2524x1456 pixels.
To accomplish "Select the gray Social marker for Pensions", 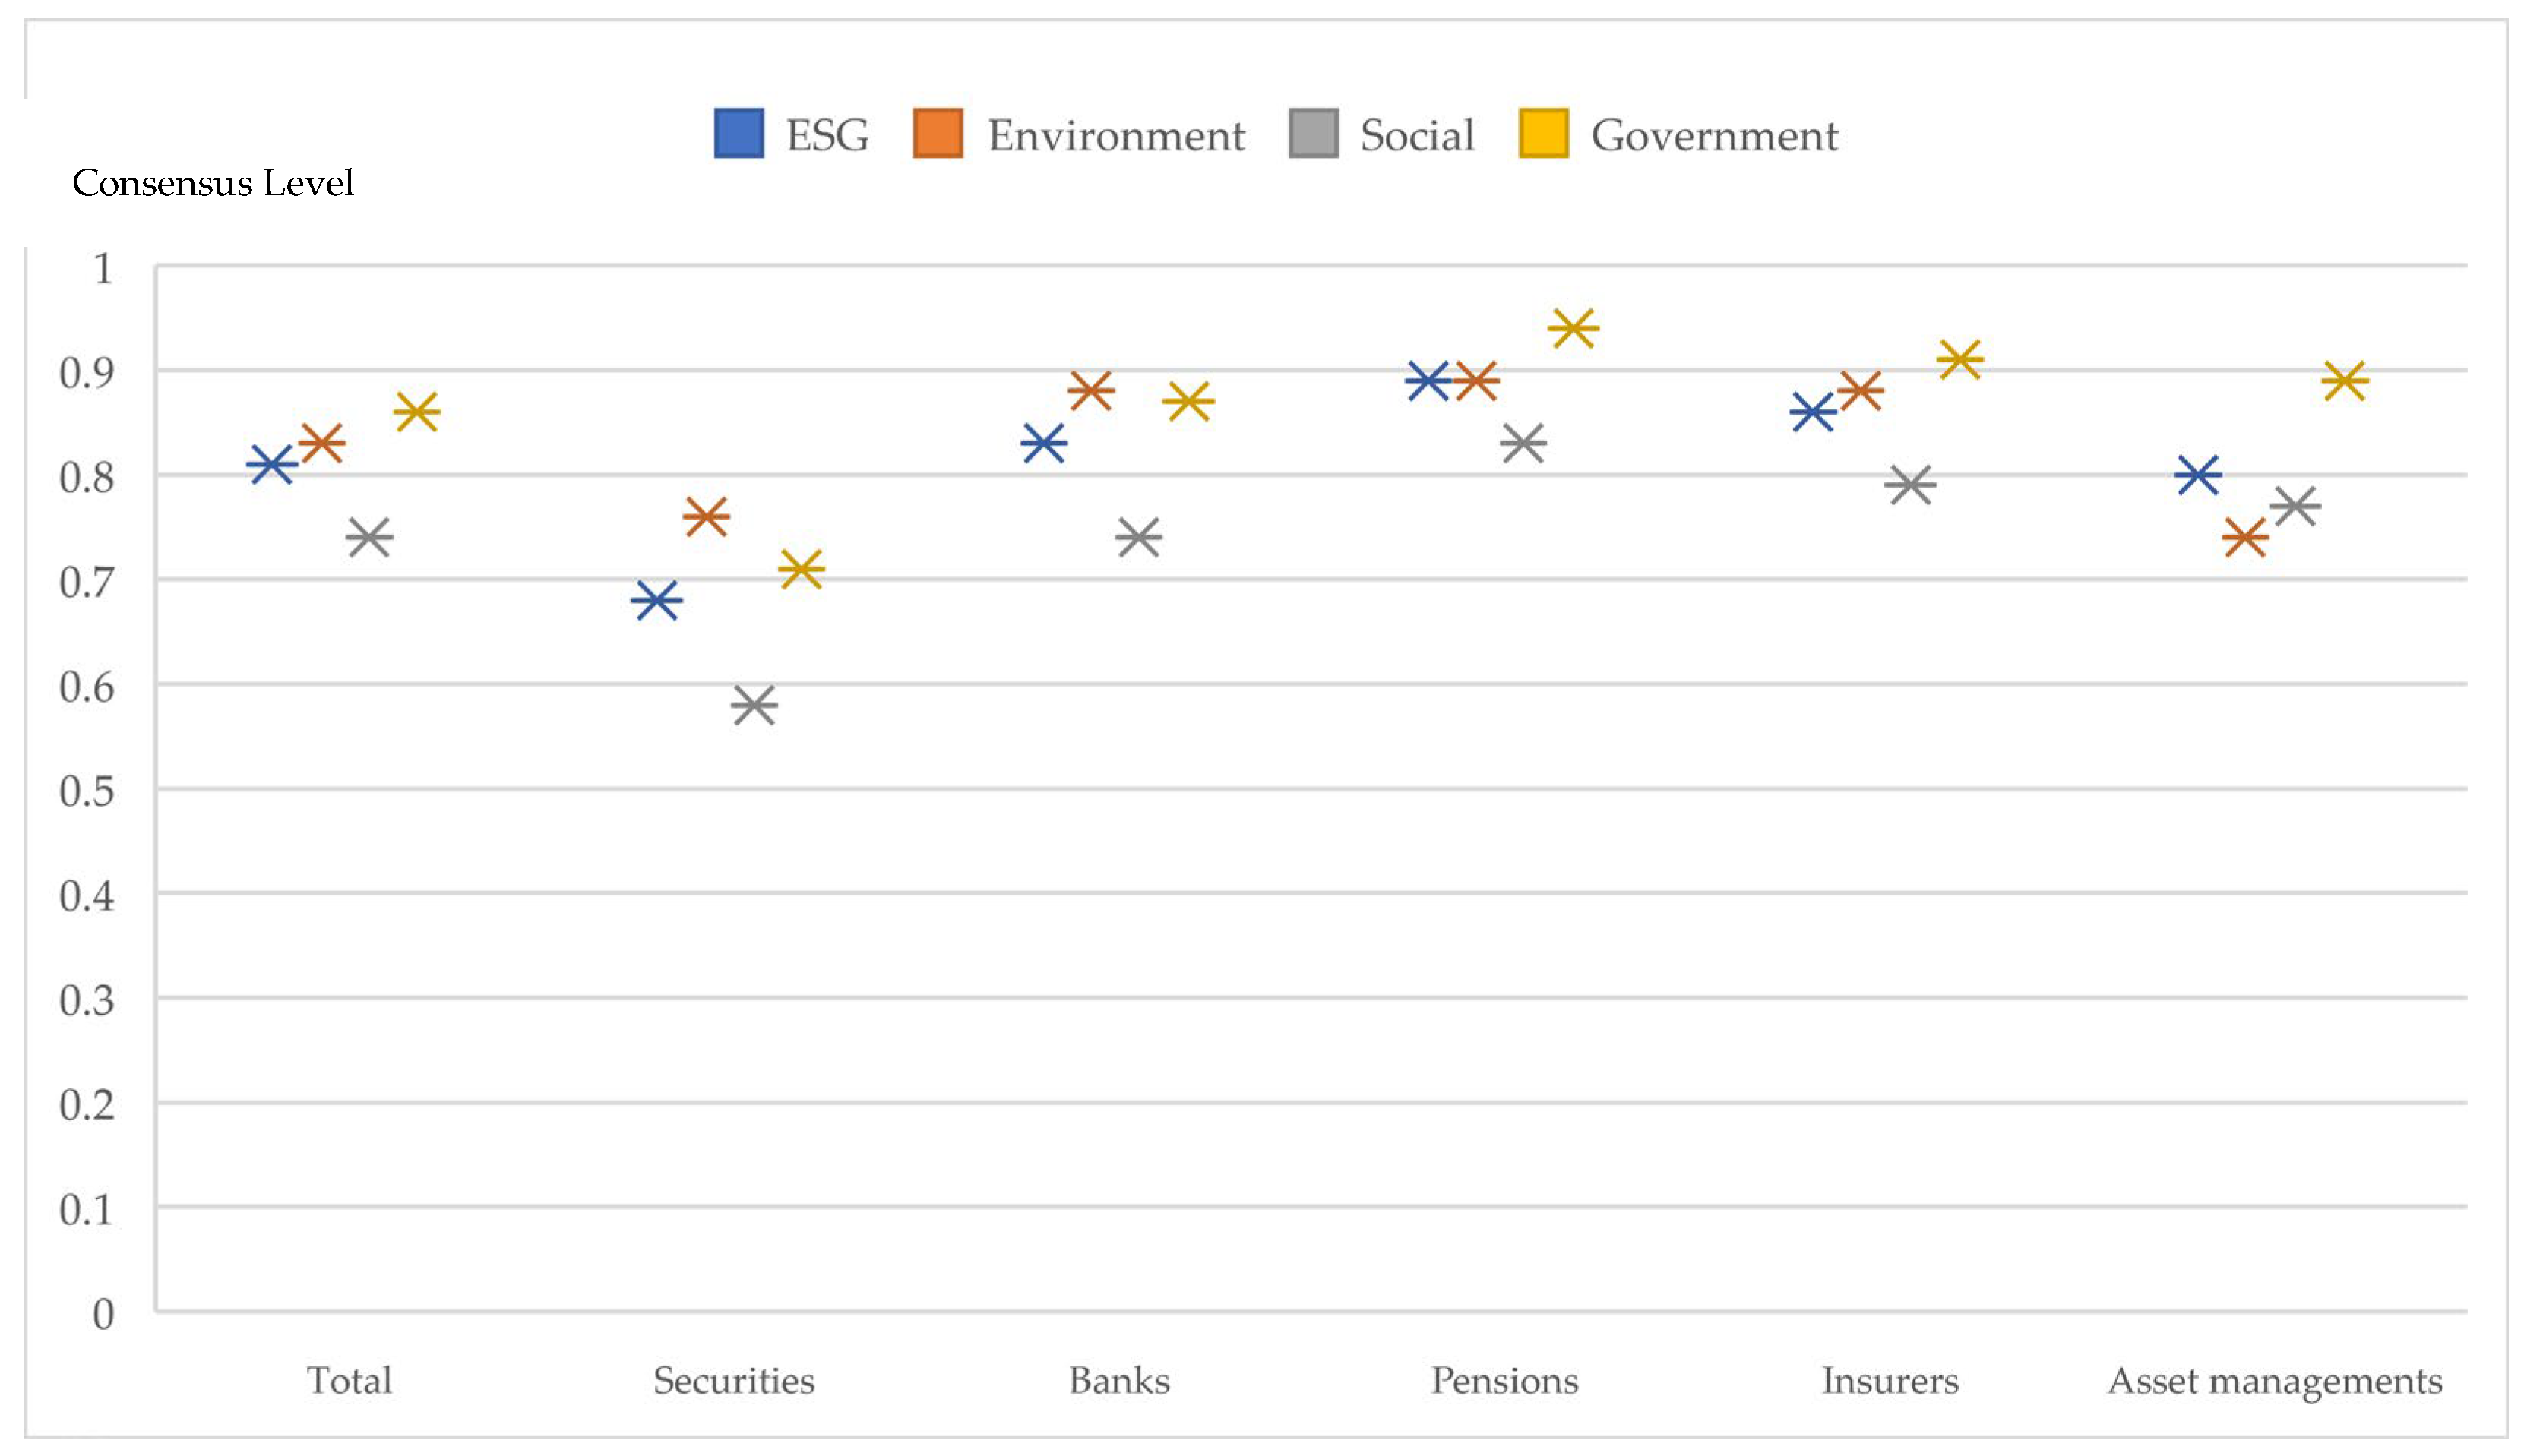I will (x=1523, y=443).
